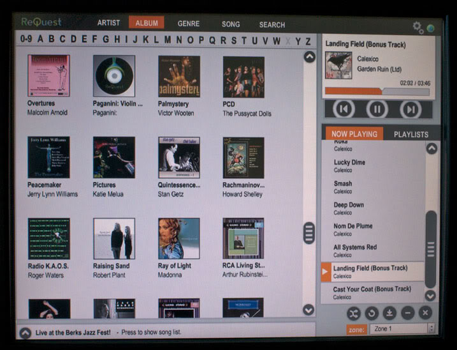This screenshot has height=350, width=457.
Task: Jump to albums starting with M
Action: 168,40
